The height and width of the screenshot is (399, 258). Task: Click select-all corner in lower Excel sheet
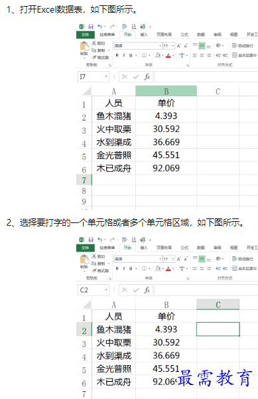pyautogui.click(x=87, y=304)
